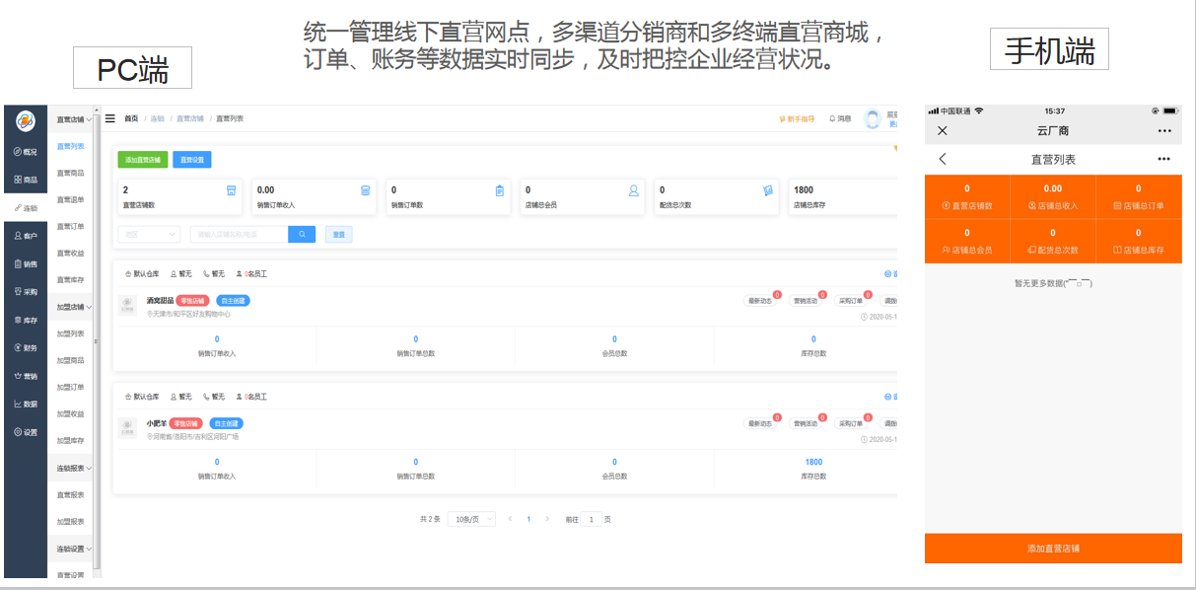Screen dimensions: 1196x590
Task: Click 最新动态 badge on 酒窝甜品 row
Action: click(x=759, y=301)
